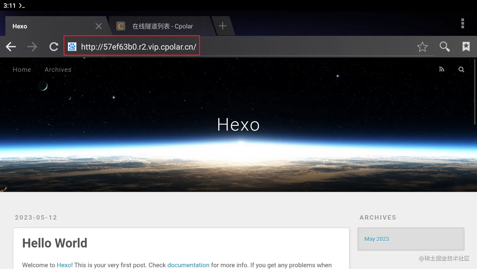
Task: Open the May 2023 archive link
Action: coord(377,239)
